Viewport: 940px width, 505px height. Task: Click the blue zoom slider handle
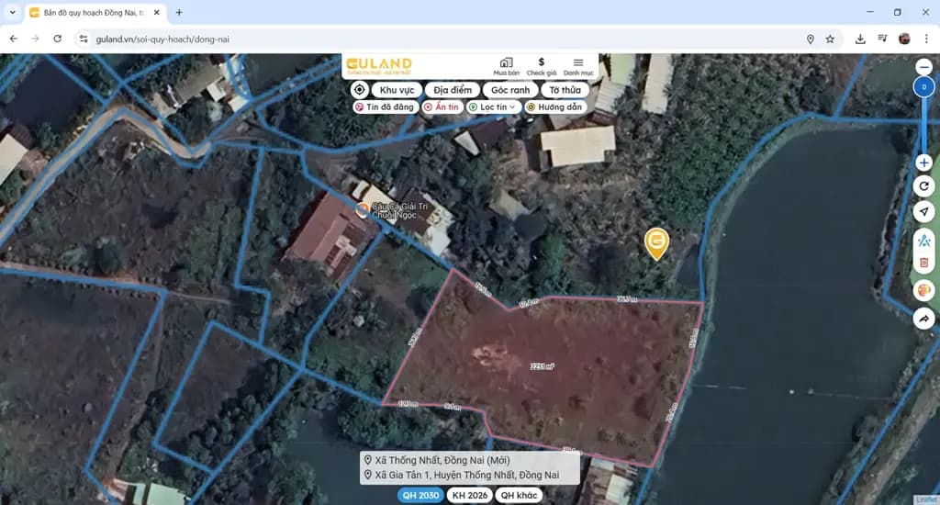click(x=923, y=87)
